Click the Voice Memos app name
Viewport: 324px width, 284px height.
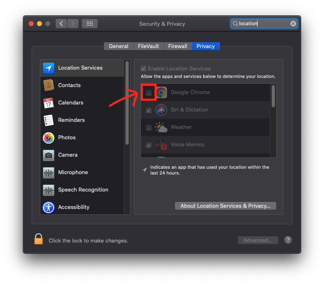click(x=187, y=145)
